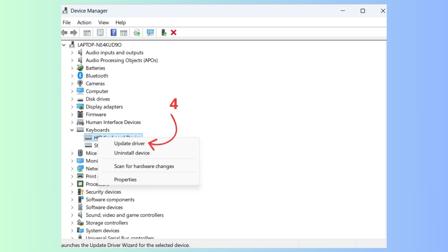Expand Audio inputs and outputs
The width and height of the screenshot is (448, 252).
coord(72,53)
